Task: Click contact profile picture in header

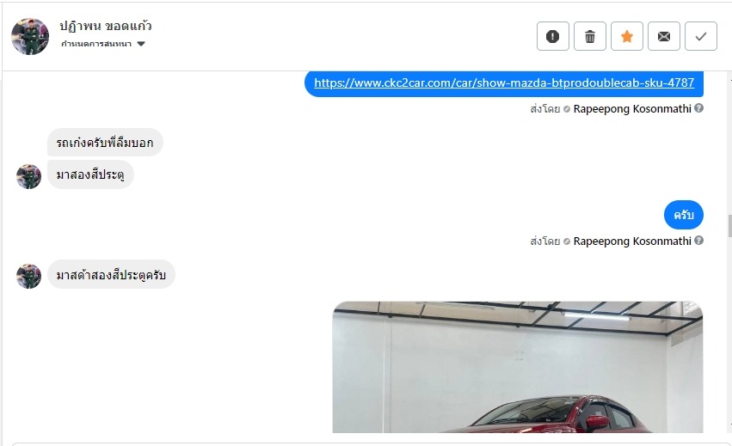Action: [30, 36]
